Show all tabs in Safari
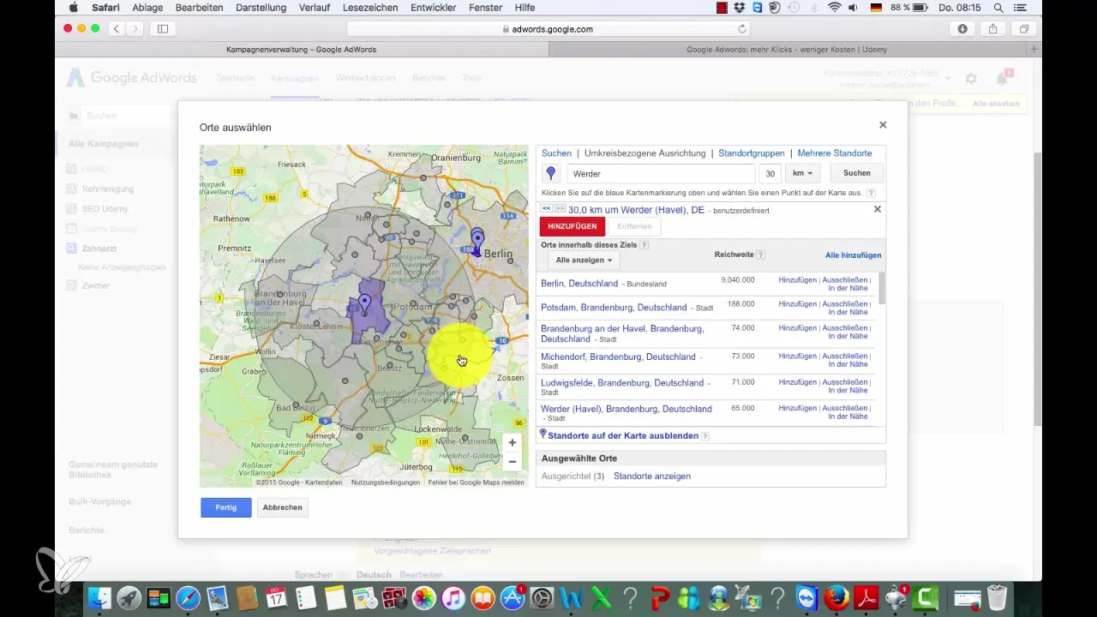This screenshot has width=1097, height=617. [1023, 28]
